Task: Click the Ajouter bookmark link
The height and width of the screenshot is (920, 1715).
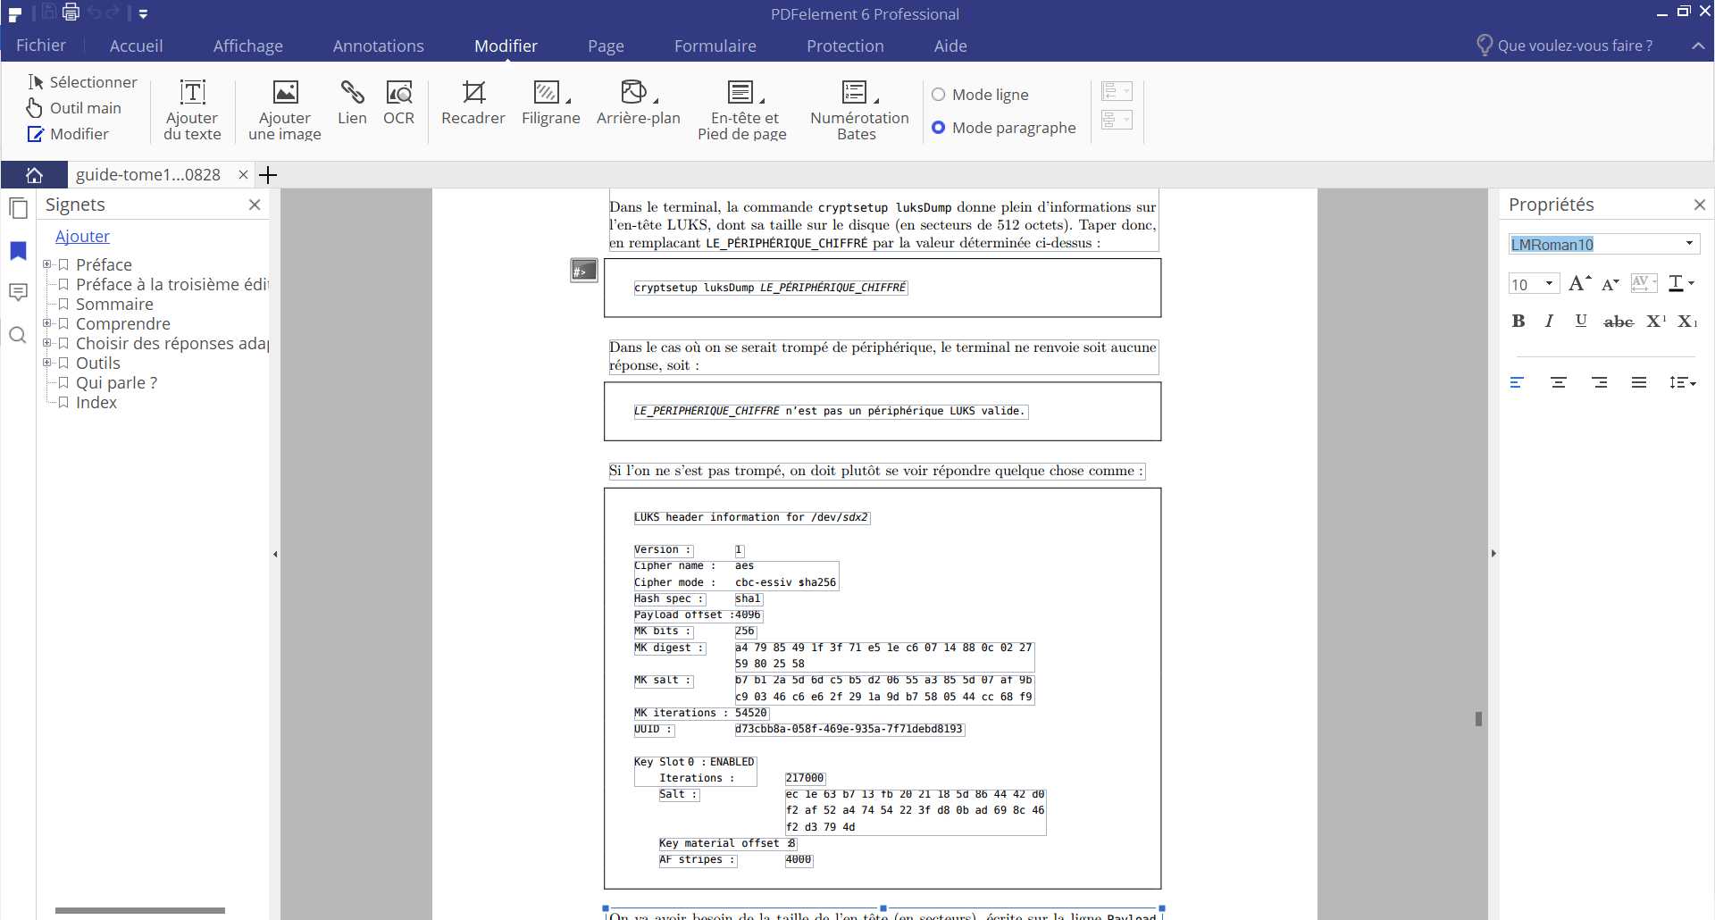Action: (x=82, y=237)
